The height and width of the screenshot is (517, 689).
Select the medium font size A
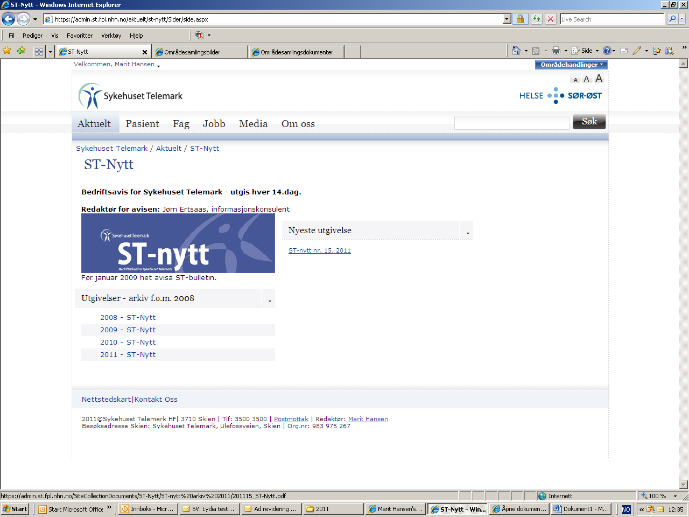tap(587, 79)
